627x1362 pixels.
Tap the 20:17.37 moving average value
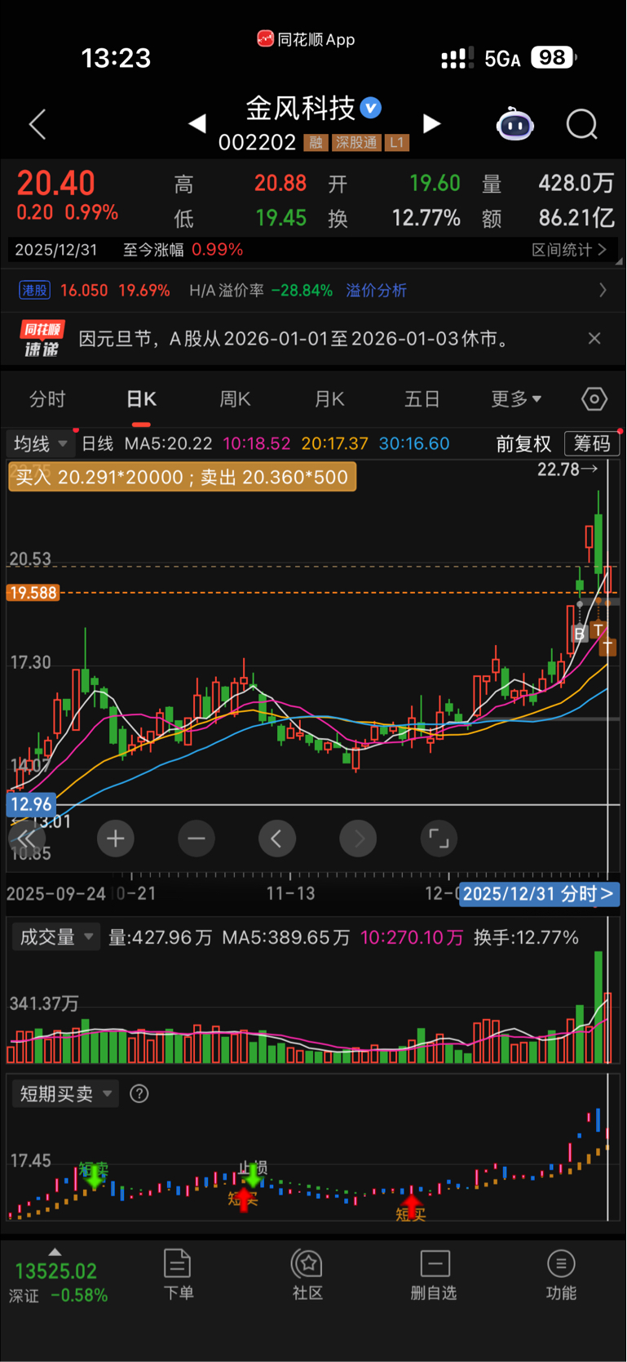tap(334, 443)
